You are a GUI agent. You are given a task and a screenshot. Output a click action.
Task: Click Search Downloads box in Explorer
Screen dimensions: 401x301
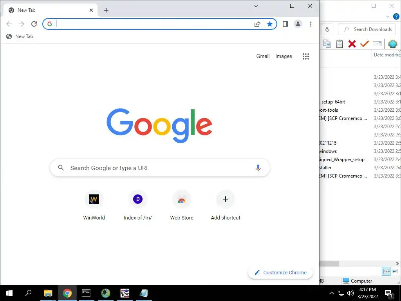pyautogui.click(x=367, y=29)
